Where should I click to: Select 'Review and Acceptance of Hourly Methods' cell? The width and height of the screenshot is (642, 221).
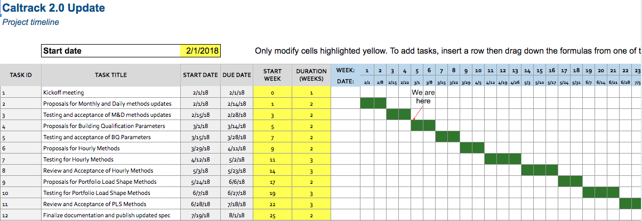tap(111, 171)
